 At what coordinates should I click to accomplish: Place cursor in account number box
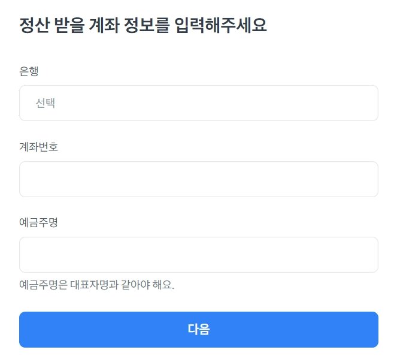pos(198,179)
